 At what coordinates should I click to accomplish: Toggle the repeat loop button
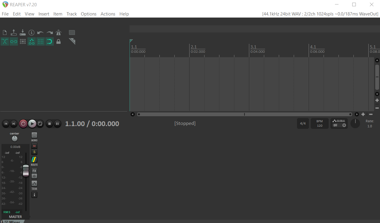40,123
